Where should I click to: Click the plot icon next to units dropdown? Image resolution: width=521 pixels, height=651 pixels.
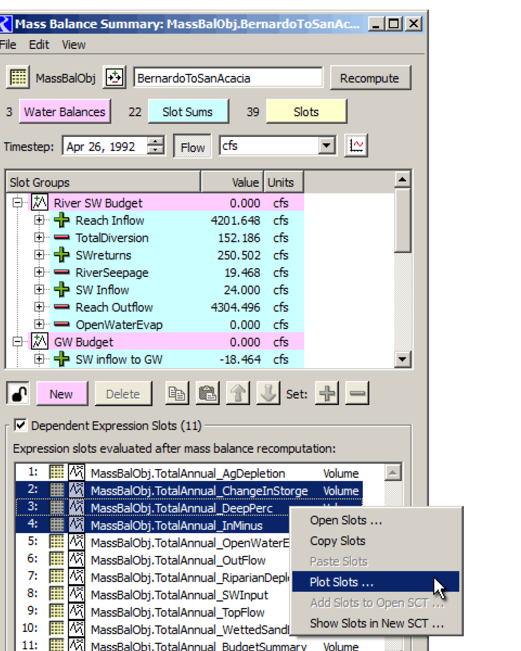(x=356, y=146)
